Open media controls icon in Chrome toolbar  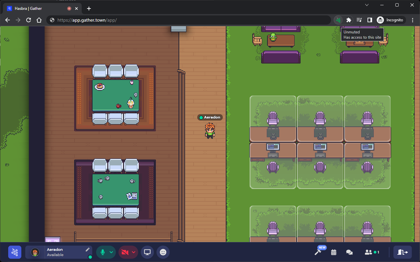point(359,20)
